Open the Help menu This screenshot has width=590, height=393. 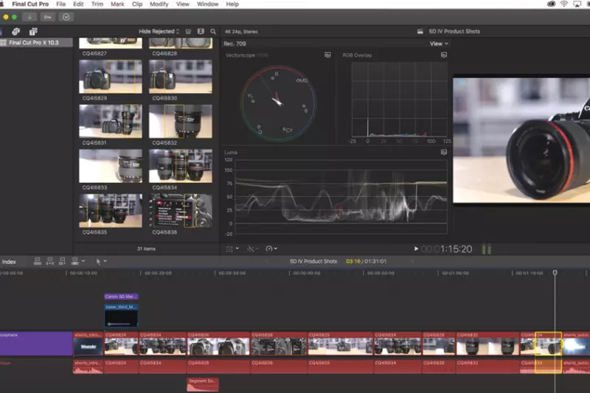[x=232, y=4]
